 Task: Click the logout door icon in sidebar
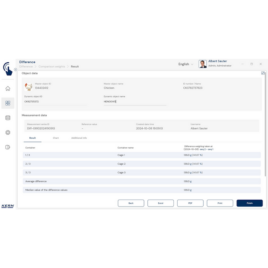click(x=8, y=147)
